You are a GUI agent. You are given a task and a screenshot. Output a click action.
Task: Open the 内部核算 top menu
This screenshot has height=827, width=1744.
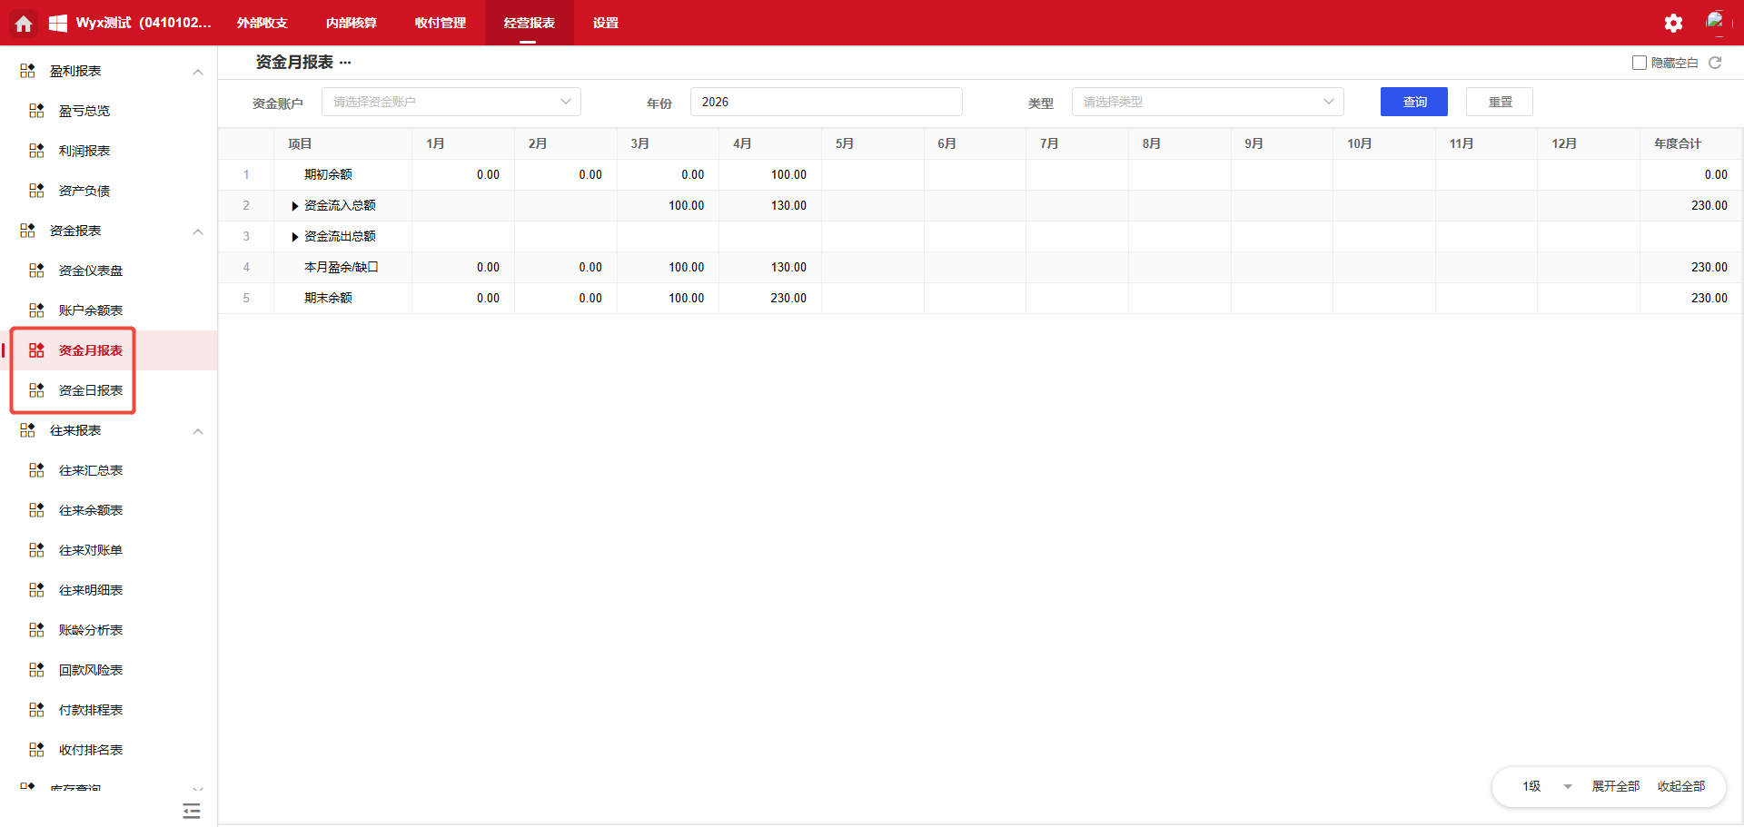click(x=351, y=24)
